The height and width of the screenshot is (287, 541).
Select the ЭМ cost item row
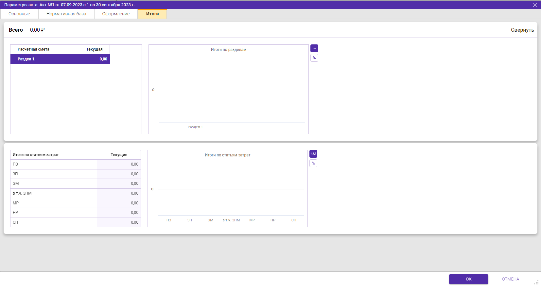pos(54,183)
